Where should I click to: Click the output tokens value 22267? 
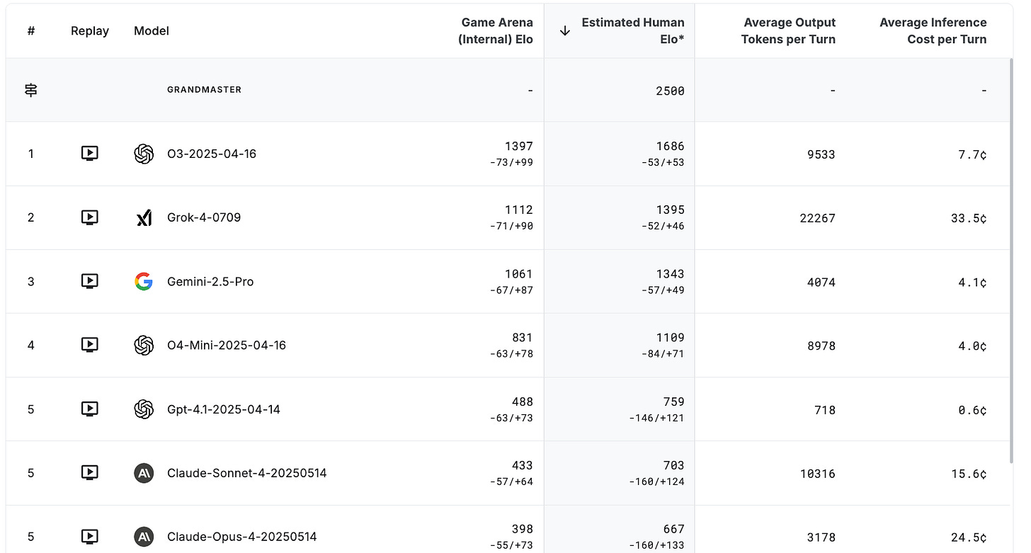click(818, 218)
